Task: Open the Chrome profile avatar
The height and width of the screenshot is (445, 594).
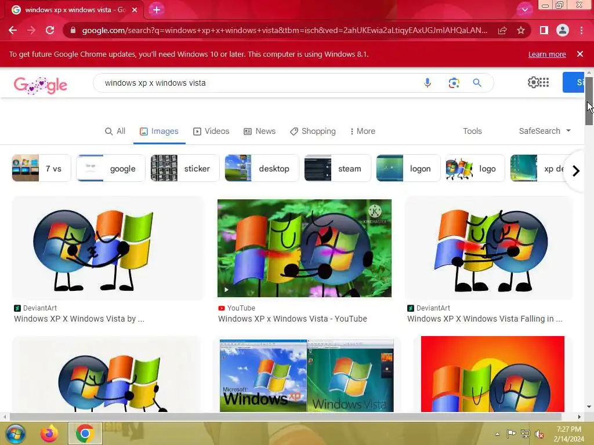Action: point(563,30)
